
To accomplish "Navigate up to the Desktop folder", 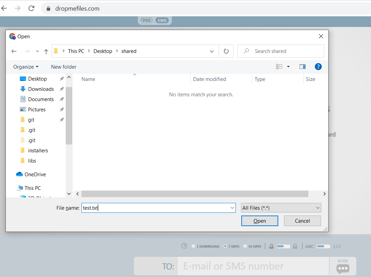I will tap(46, 51).
